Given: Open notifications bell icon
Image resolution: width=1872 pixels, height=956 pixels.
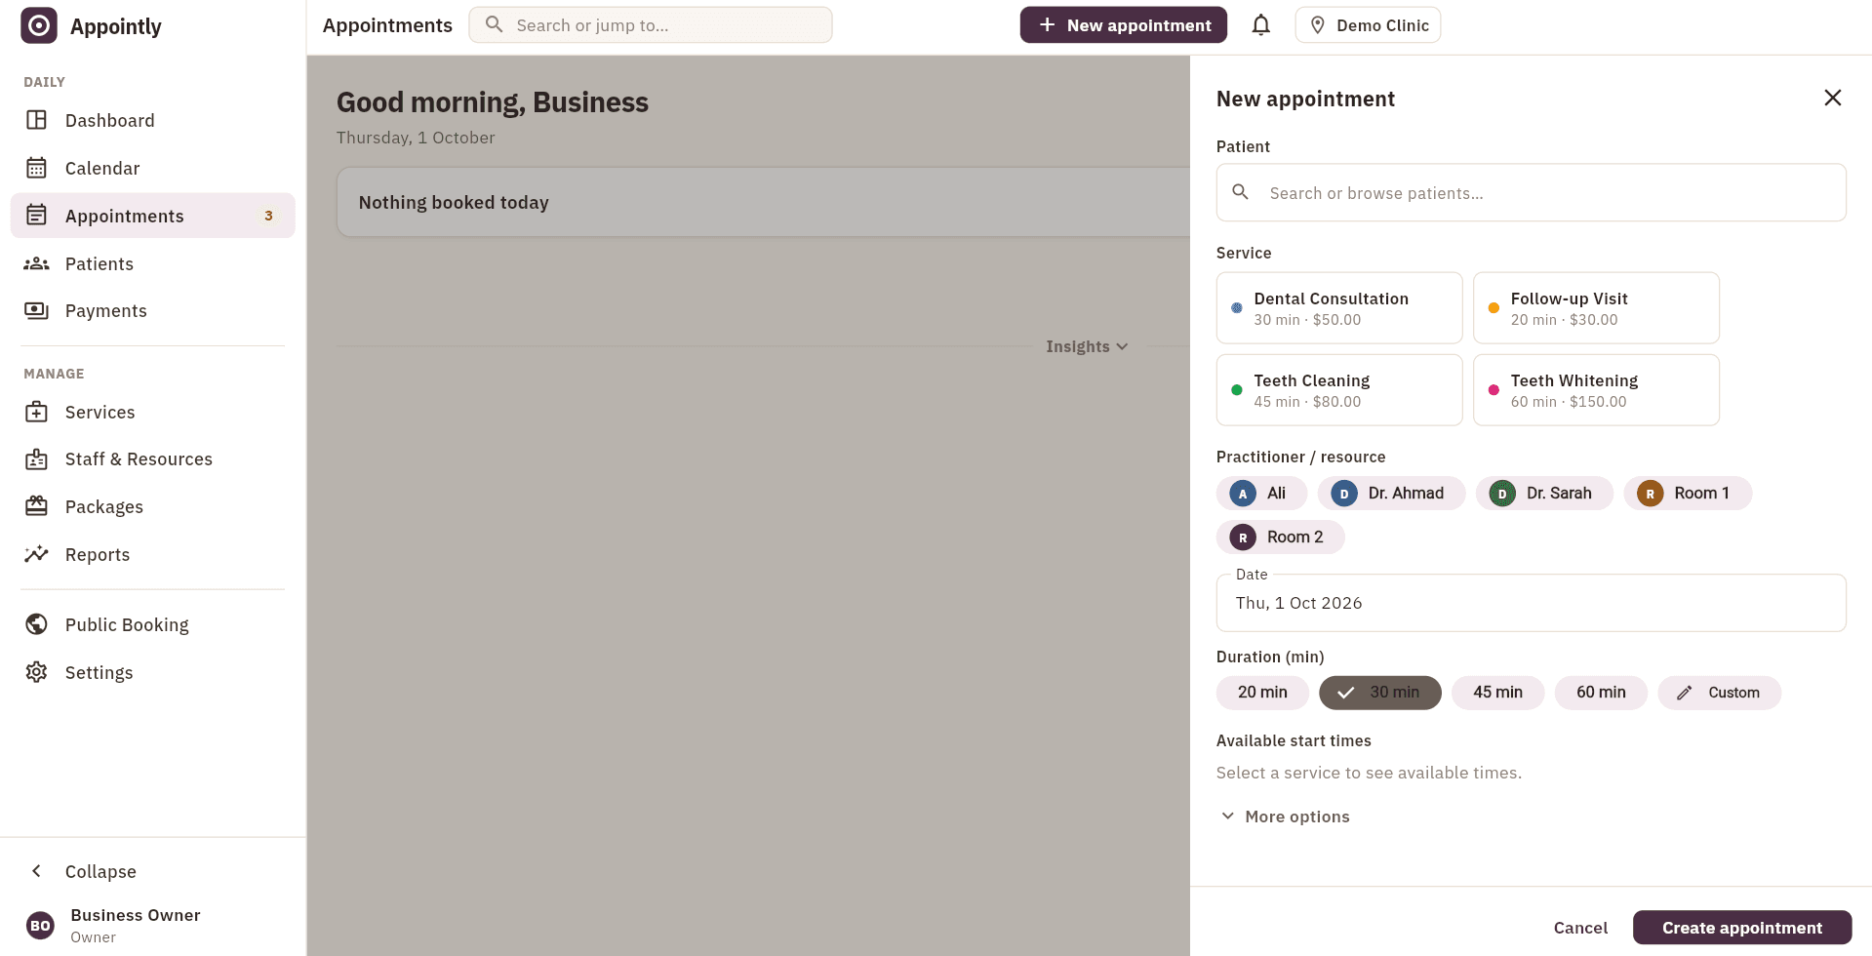Looking at the screenshot, I should pos(1260,25).
